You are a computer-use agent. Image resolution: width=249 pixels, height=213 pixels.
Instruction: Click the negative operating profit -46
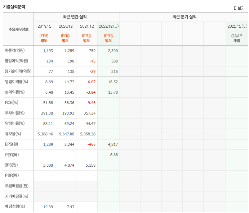click(x=93, y=61)
